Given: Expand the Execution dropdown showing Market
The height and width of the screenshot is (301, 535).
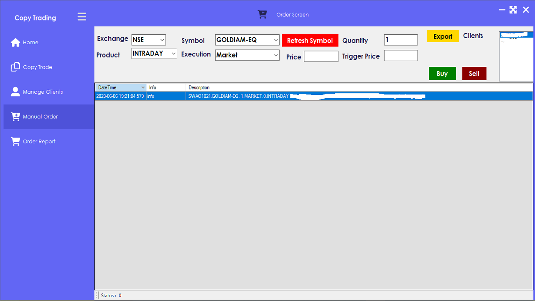Looking at the screenshot, I should (x=247, y=55).
